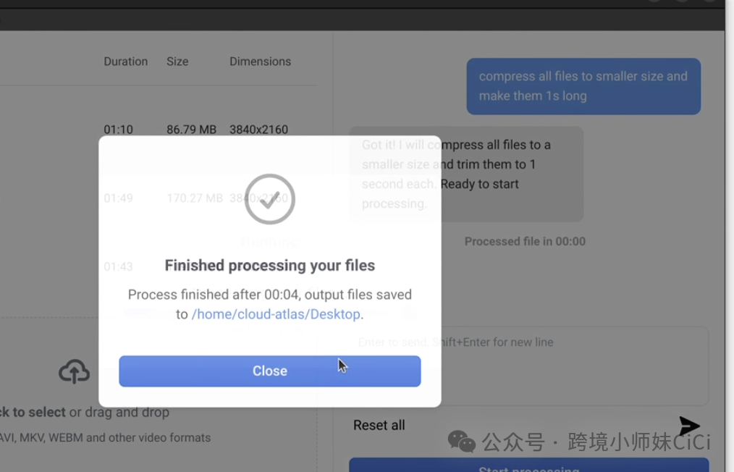
Task: Click the checkmark success icon
Action: pyautogui.click(x=270, y=199)
